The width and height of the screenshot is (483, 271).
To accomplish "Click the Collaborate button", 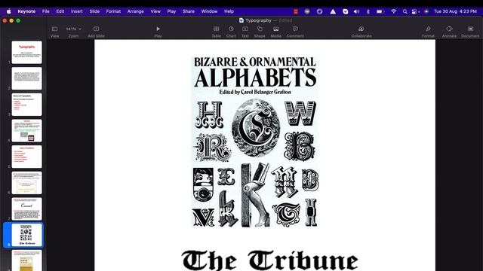I will point(361,32).
